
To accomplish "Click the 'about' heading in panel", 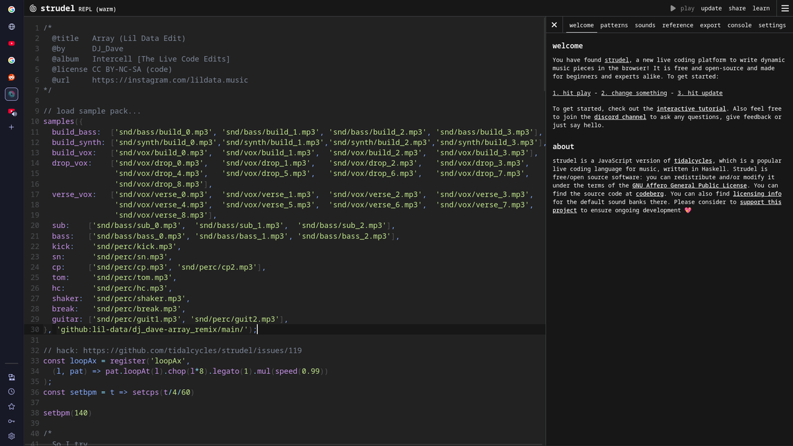I will click(563, 147).
